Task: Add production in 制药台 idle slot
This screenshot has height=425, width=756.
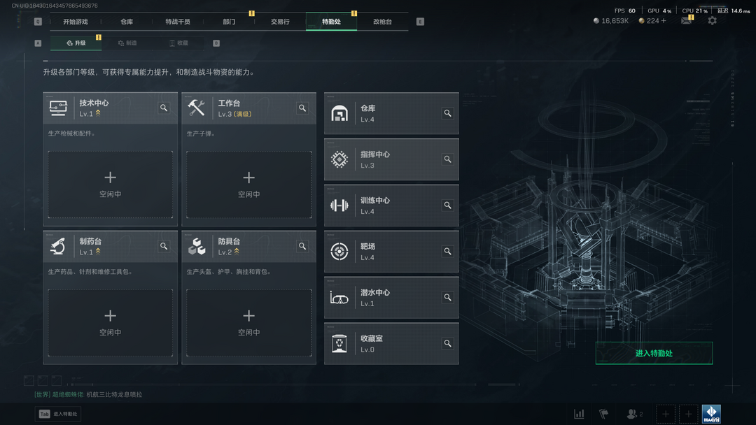Action: (111, 322)
